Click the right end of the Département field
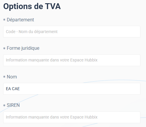146x127 pixels. pyautogui.click(x=136, y=32)
